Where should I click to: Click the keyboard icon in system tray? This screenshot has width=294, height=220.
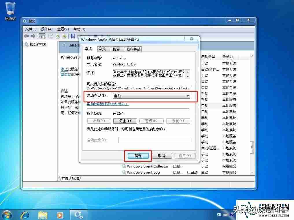click(225, 215)
